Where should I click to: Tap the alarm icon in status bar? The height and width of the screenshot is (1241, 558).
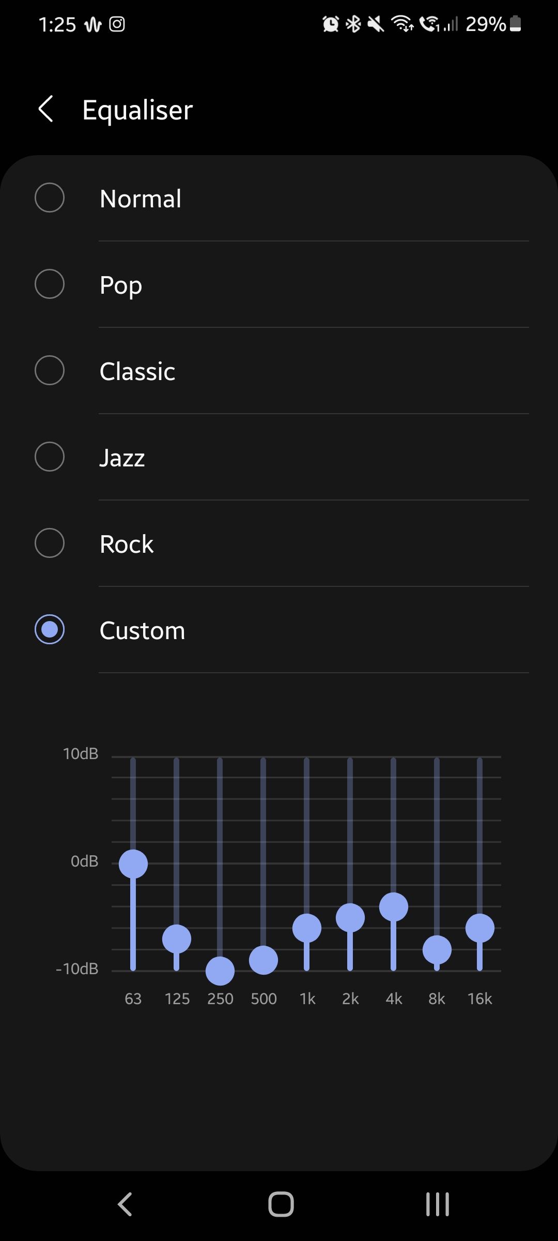331,24
